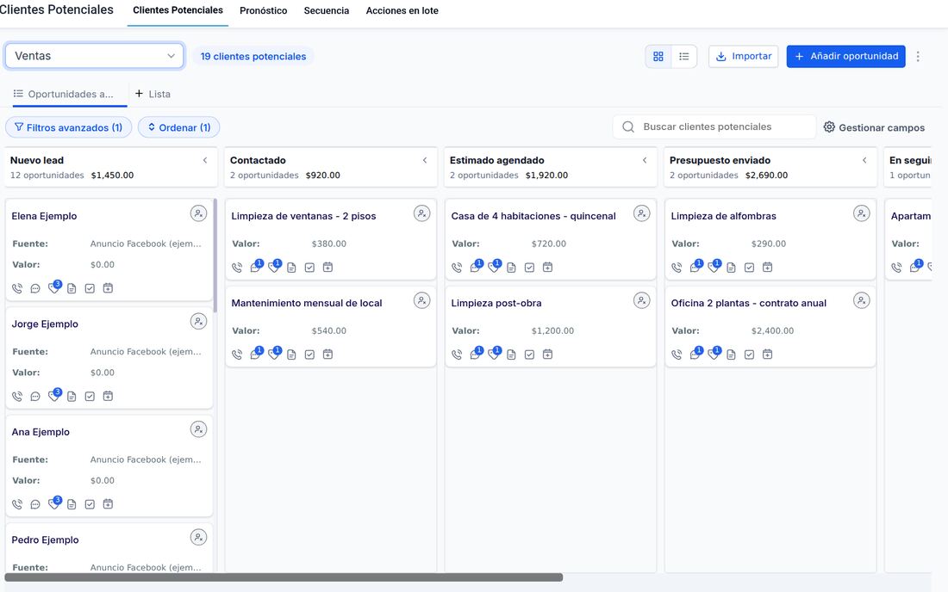Viewport: 948px width, 592px height.
Task: Click the Gestionar campos gear icon
Action: point(829,126)
